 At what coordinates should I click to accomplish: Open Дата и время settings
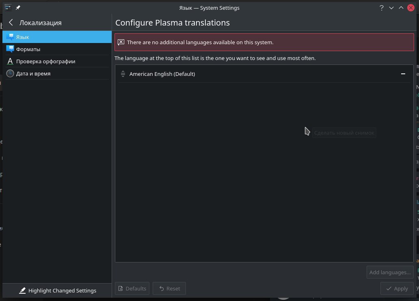(57, 73)
